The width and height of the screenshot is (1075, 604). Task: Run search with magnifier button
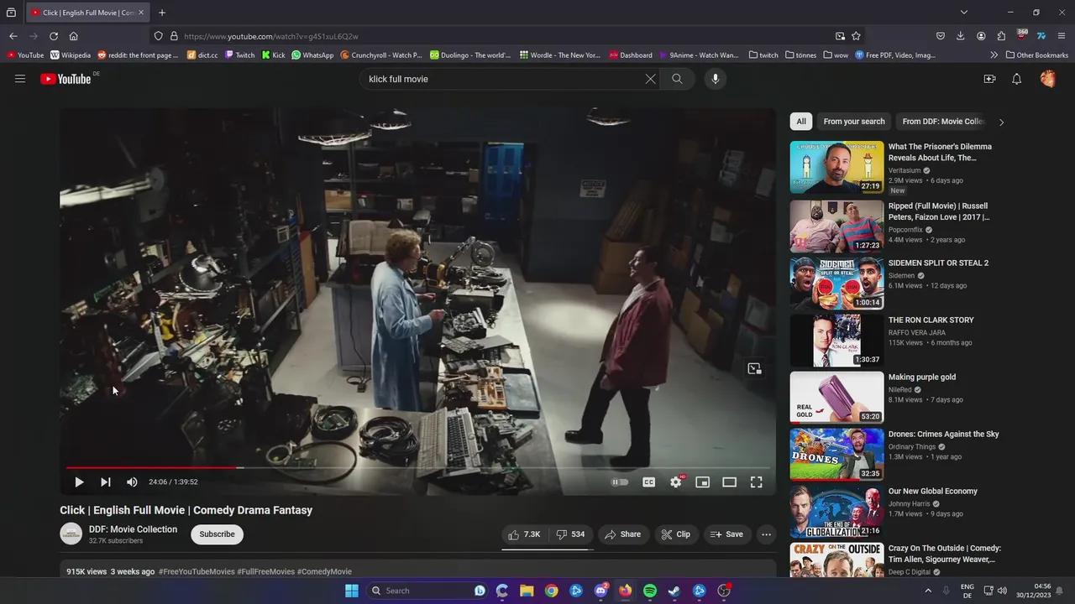click(x=677, y=79)
